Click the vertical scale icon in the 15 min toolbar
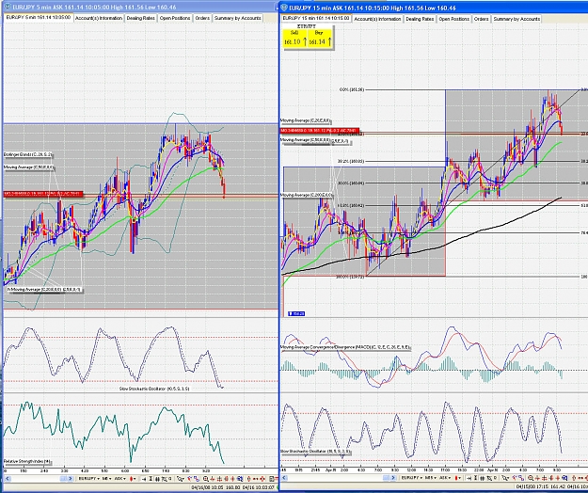Image resolution: width=588 pixels, height=493 pixels. click(x=475, y=478)
